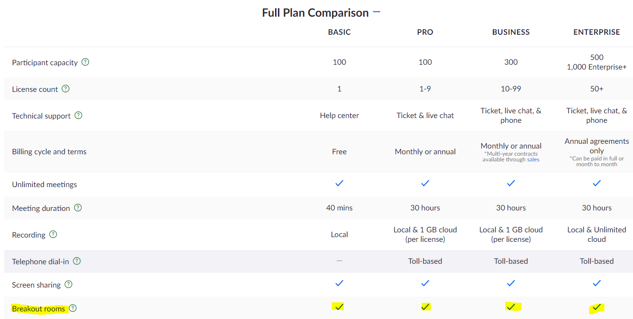Collapse the Full Plan Comparison section
This screenshot has width=633, height=319.
point(377,11)
